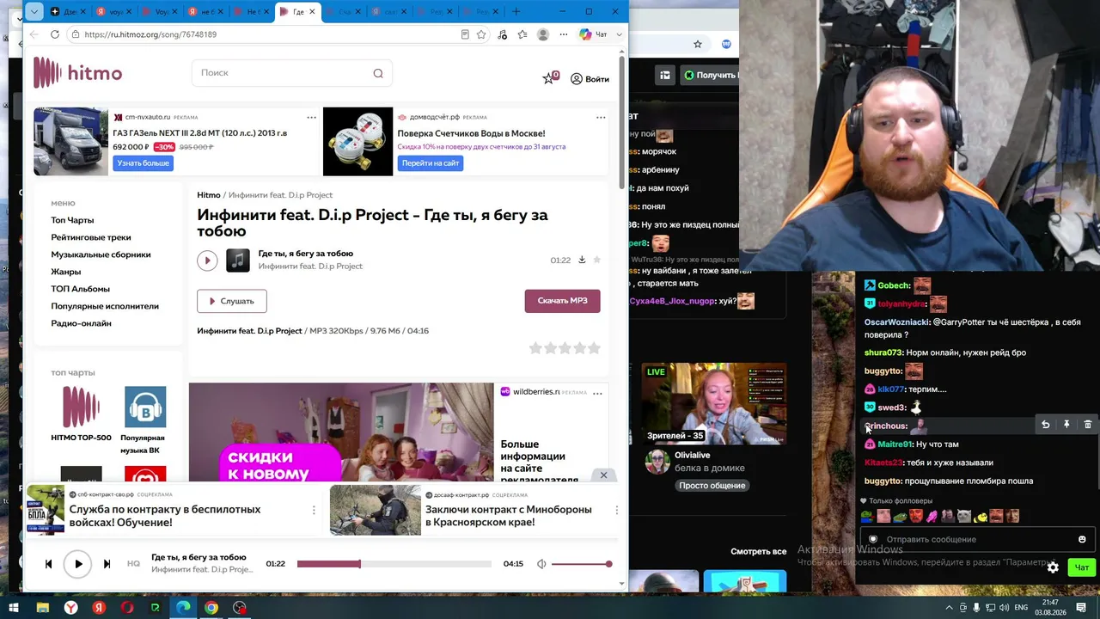Viewport: 1100px width, 619px height.
Task: Open Google Chrome from taskbar
Action: point(211,608)
